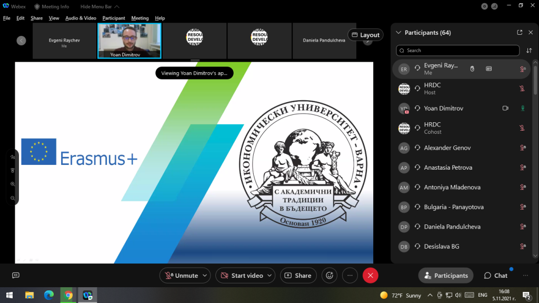Pop out the Participants panel
The image size is (539, 303).
tap(520, 32)
